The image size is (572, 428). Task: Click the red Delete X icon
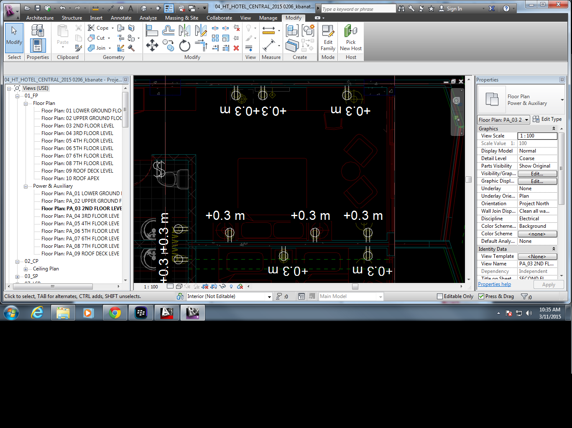pyautogui.click(x=236, y=48)
